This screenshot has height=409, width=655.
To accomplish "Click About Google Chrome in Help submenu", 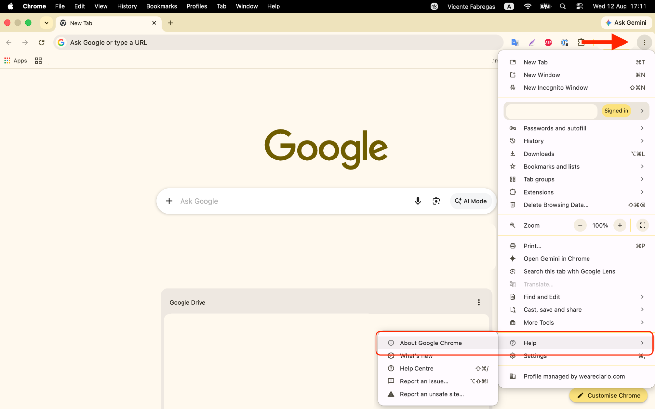I will point(438,343).
